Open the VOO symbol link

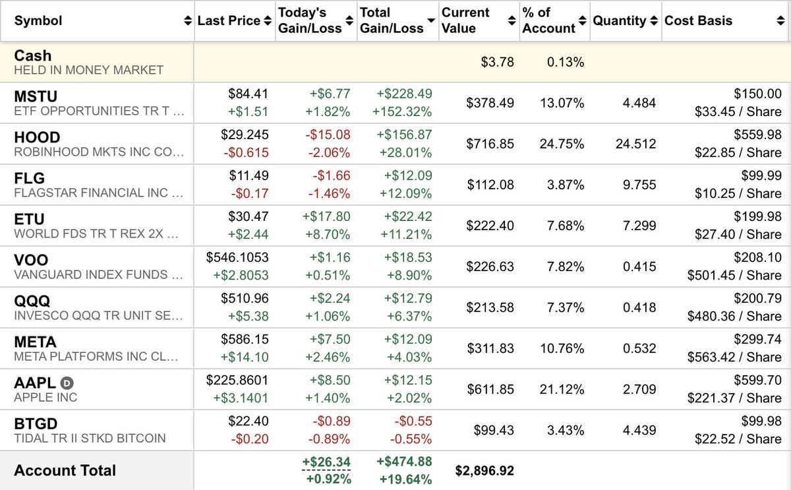pyautogui.click(x=31, y=260)
